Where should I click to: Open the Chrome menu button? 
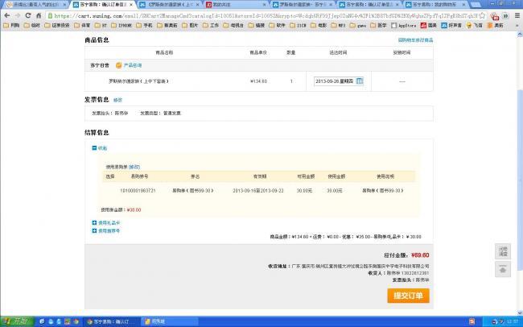(x=517, y=15)
